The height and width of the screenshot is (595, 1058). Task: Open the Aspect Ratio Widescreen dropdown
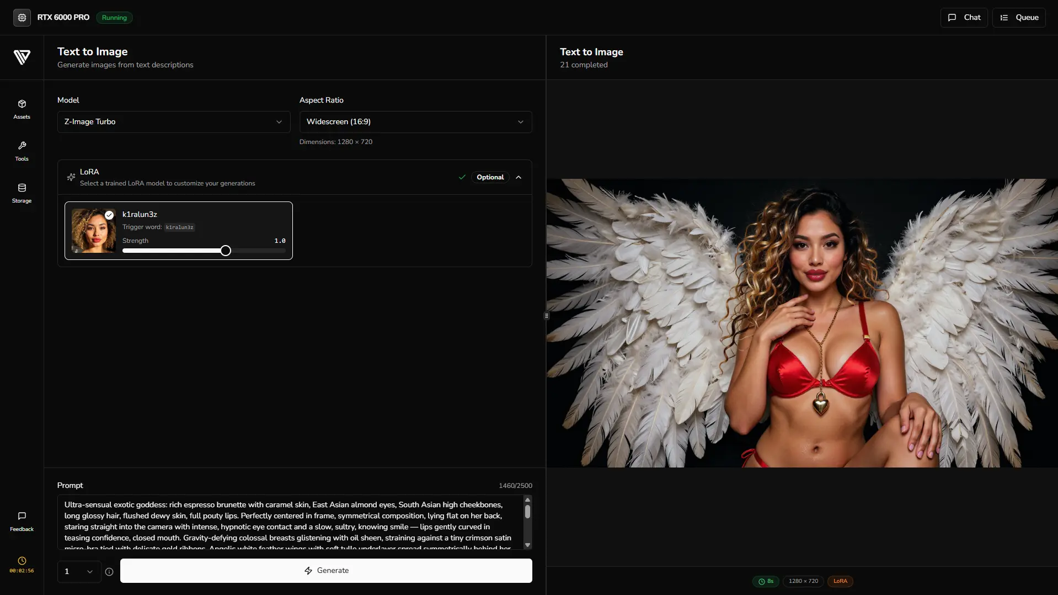tap(415, 122)
